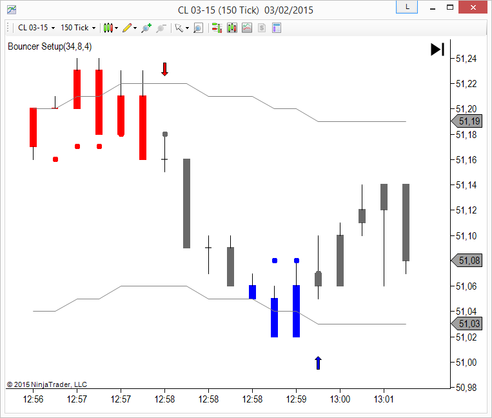Viewport: 492px width, 418px height.
Task: Select the cursor pointer tool
Action: (x=179, y=28)
